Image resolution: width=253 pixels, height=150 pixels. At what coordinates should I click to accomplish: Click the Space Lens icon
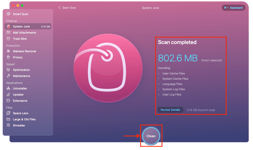tap(8, 113)
